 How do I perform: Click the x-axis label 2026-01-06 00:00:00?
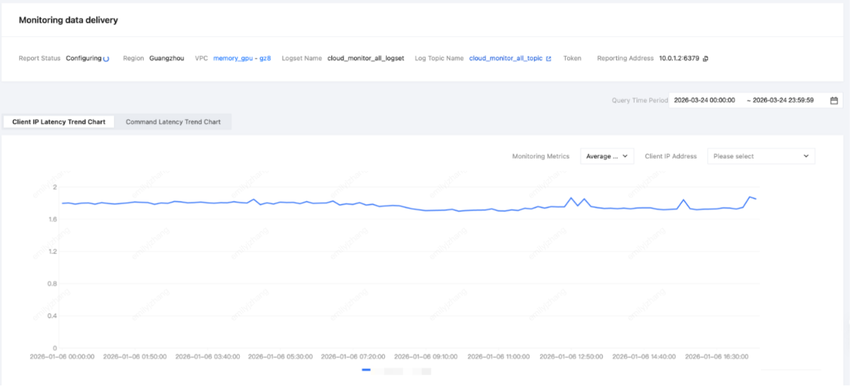(x=62, y=356)
